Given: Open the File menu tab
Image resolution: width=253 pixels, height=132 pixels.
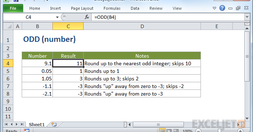Looking at the screenshot, I should 13,8.
